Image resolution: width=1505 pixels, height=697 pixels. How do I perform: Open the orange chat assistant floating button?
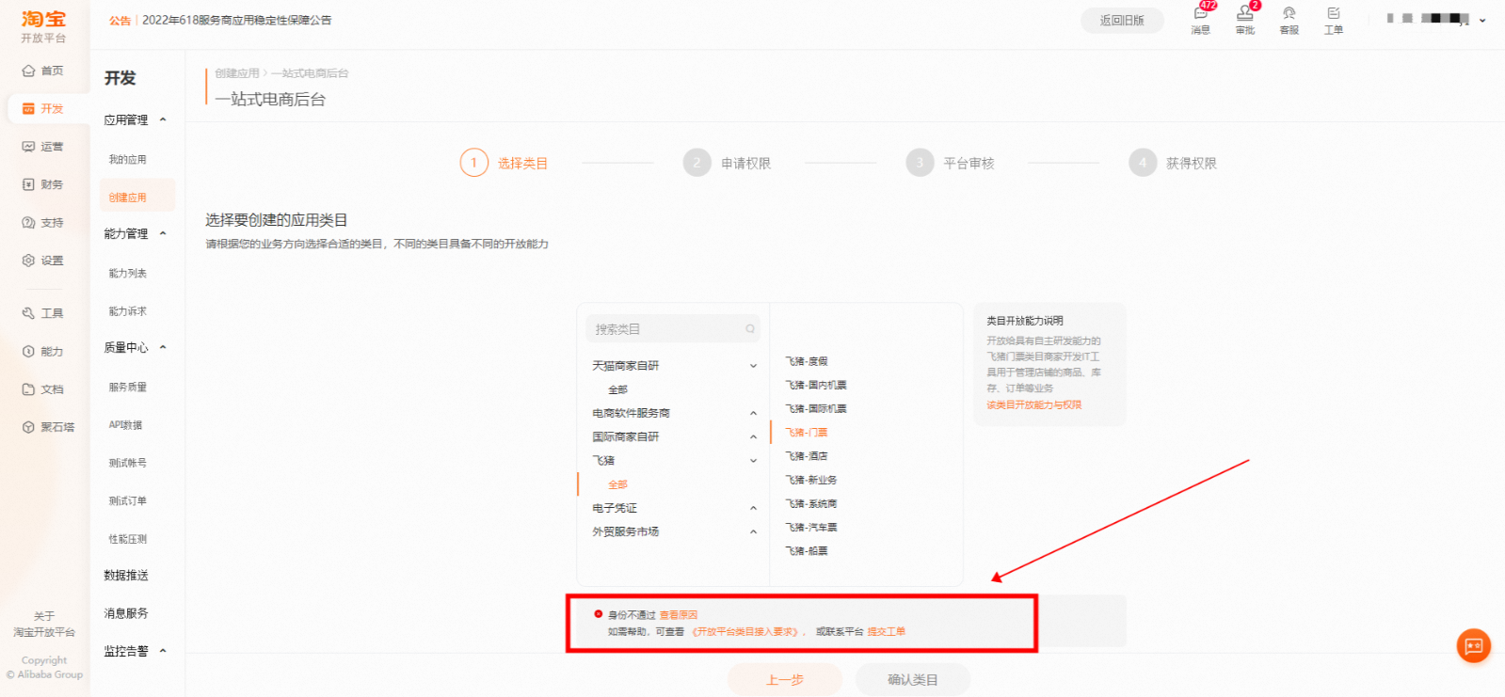point(1474,645)
